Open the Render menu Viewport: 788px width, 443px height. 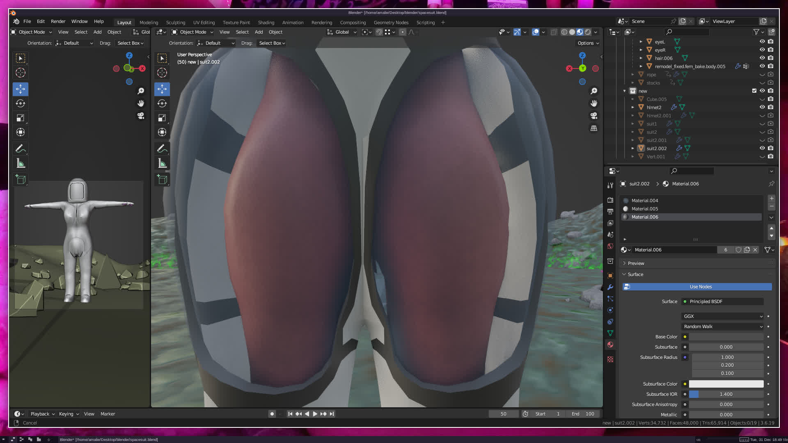(58, 21)
